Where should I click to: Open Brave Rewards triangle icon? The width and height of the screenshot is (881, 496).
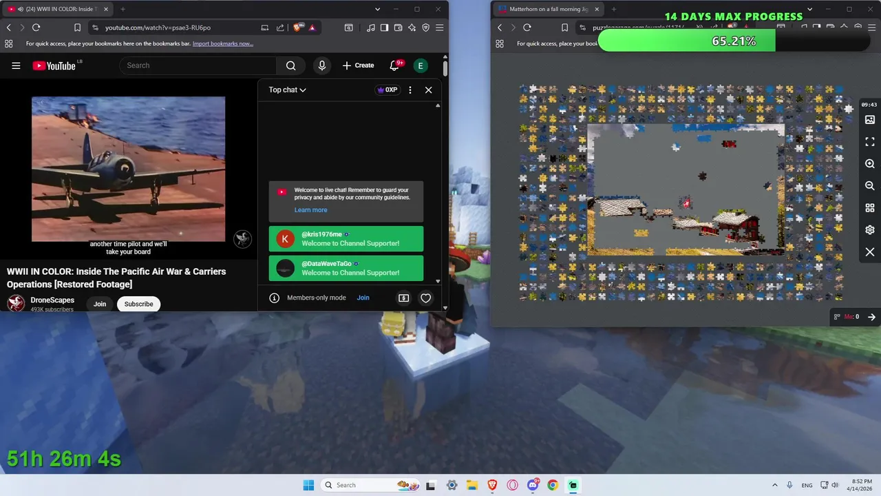[x=312, y=28]
